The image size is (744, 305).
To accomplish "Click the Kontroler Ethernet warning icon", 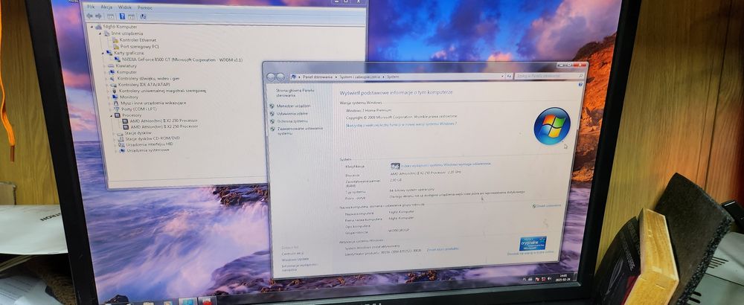I will [116, 40].
